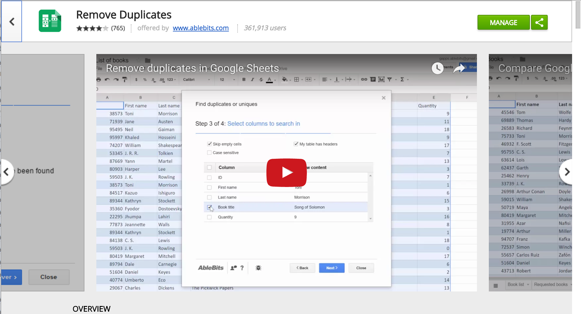The image size is (581, 314).
Task: Click the insert chart icon
Action: (382, 80)
